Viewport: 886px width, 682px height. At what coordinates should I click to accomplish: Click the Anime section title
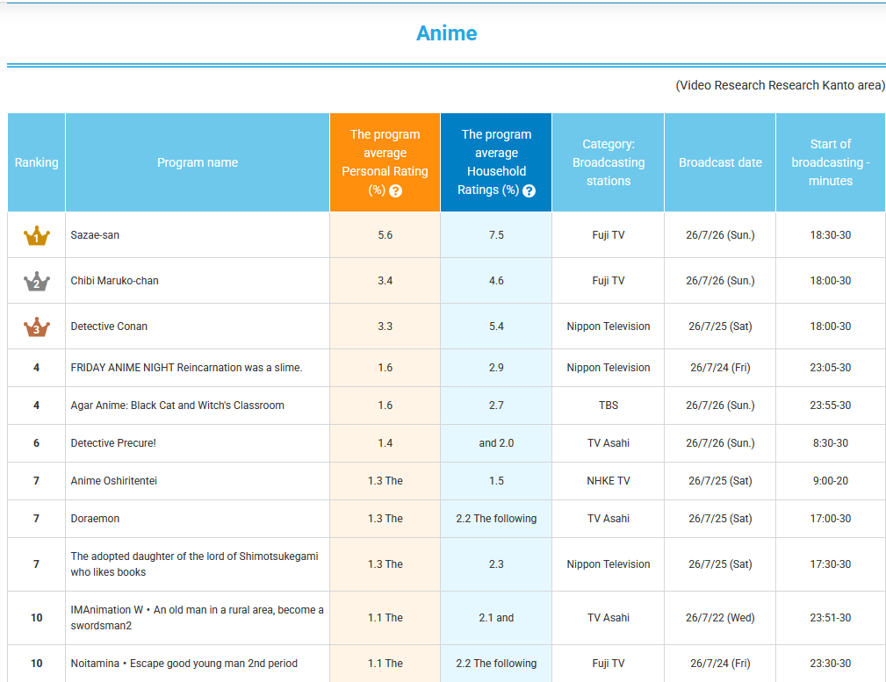446,33
